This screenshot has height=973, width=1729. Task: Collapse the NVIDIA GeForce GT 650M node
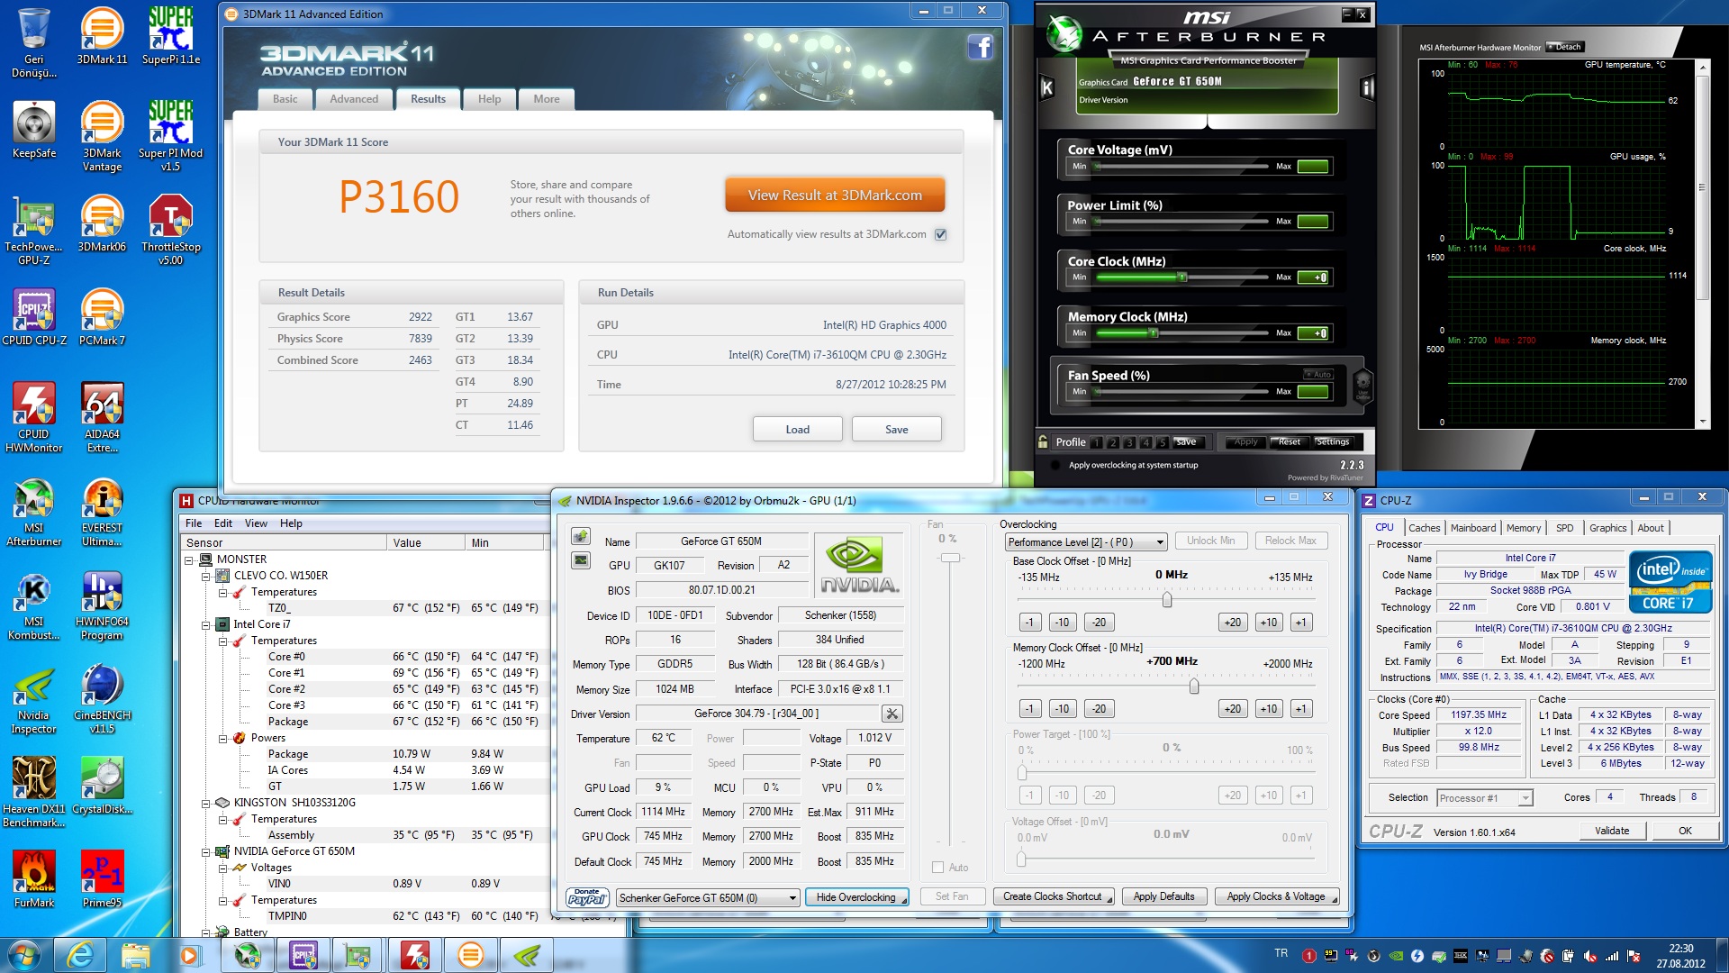click(205, 851)
